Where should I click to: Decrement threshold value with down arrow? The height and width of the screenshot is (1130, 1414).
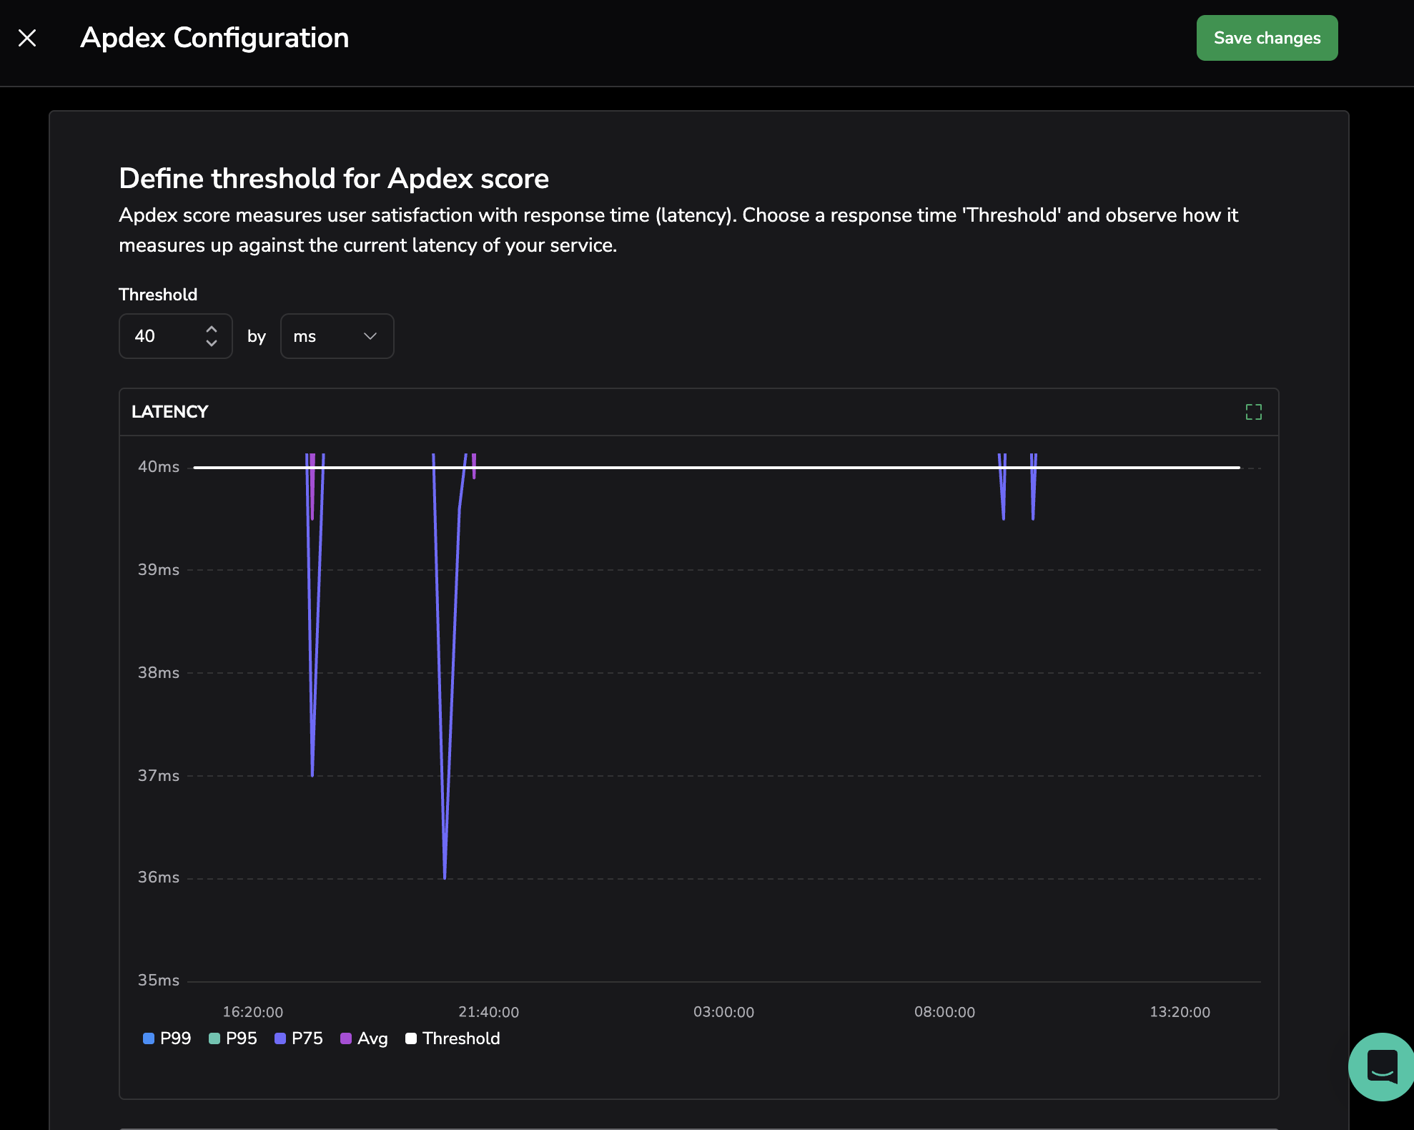tap(212, 343)
